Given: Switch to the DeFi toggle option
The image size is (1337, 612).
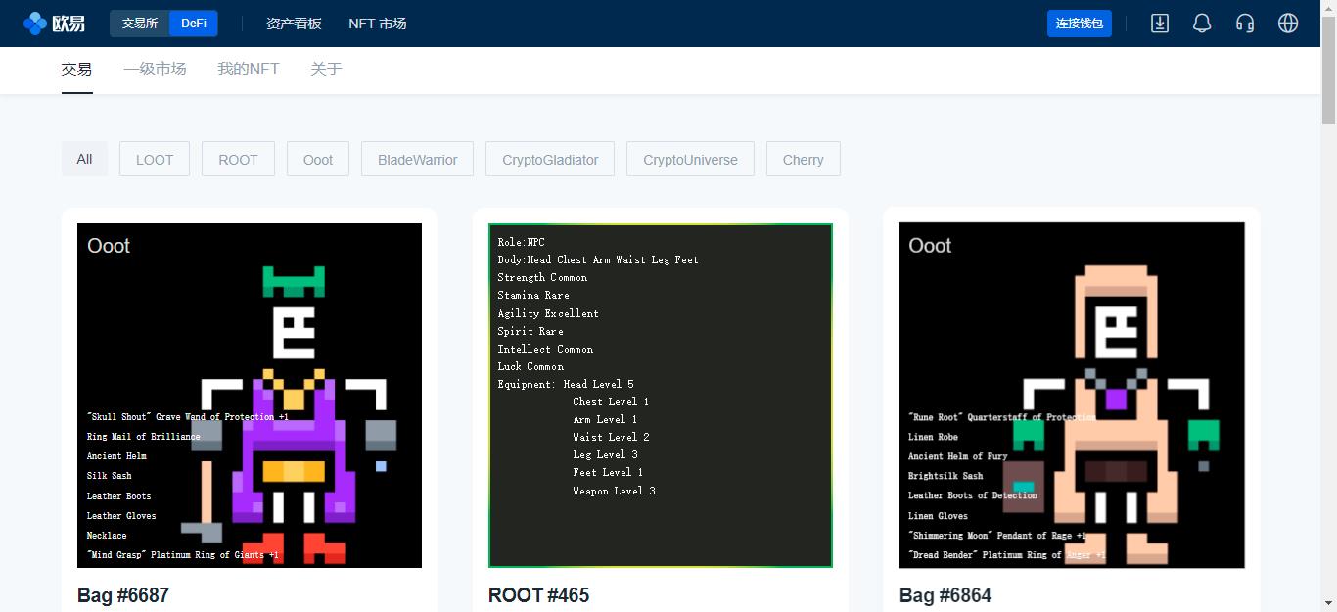Looking at the screenshot, I should point(194,24).
